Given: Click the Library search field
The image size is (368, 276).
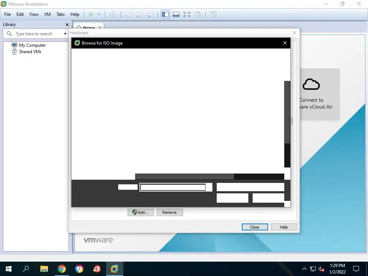Looking at the screenshot, I should click(x=36, y=34).
